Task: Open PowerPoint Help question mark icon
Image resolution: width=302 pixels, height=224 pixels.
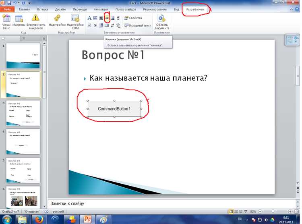Action: tap(297, 9)
